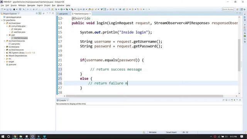Open the Navigate menu
Viewport: 247px width, 139px height.
(31, 5)
